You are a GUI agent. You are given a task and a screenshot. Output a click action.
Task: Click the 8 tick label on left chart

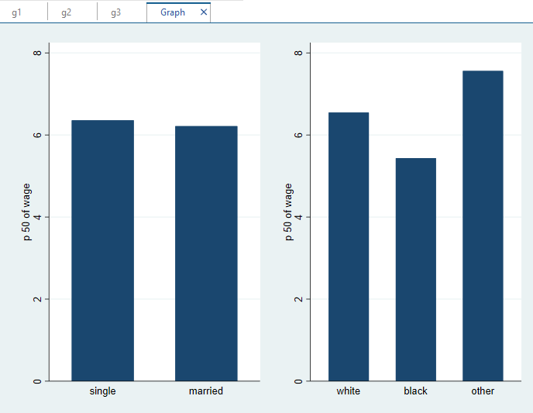point(37,53)
